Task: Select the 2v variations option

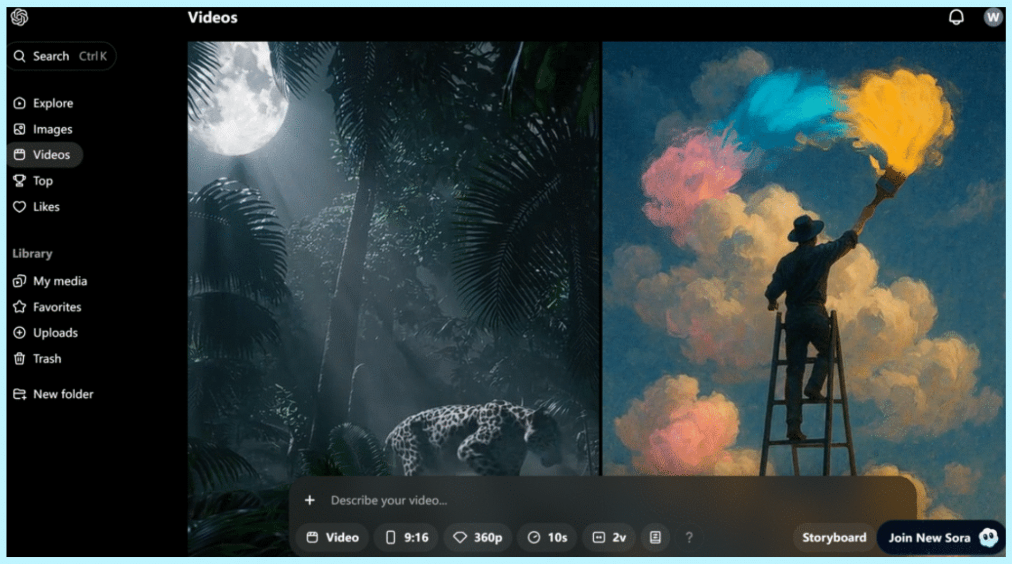Action: [x=610, y=537]
